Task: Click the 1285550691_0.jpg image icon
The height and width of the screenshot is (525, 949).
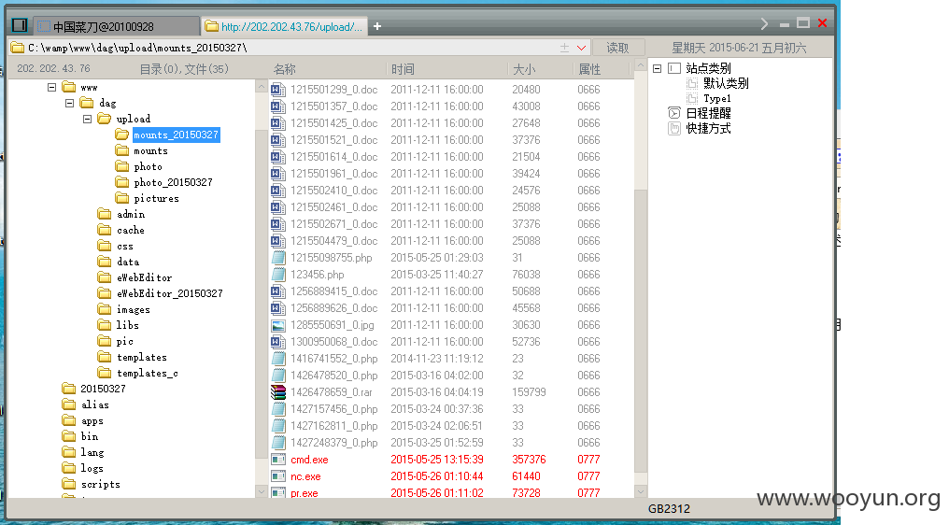Action: coord(277,325)
